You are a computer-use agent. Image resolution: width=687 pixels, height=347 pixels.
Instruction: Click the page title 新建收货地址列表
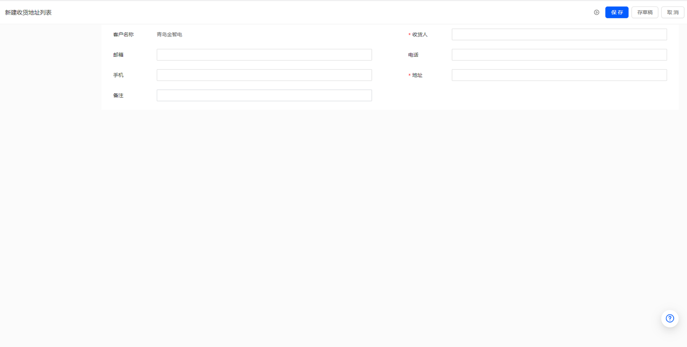coord(28,12)
